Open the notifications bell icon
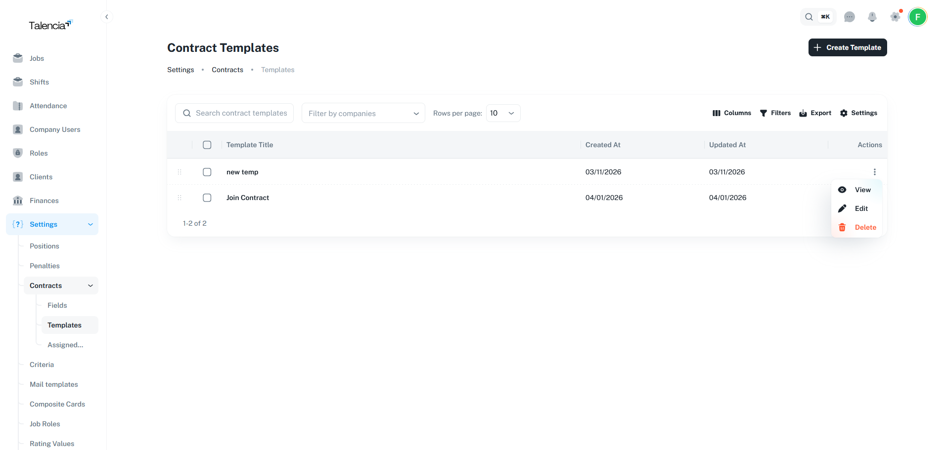Image resolution: width=945 pixels, height=450 pixels. point(872,16)
